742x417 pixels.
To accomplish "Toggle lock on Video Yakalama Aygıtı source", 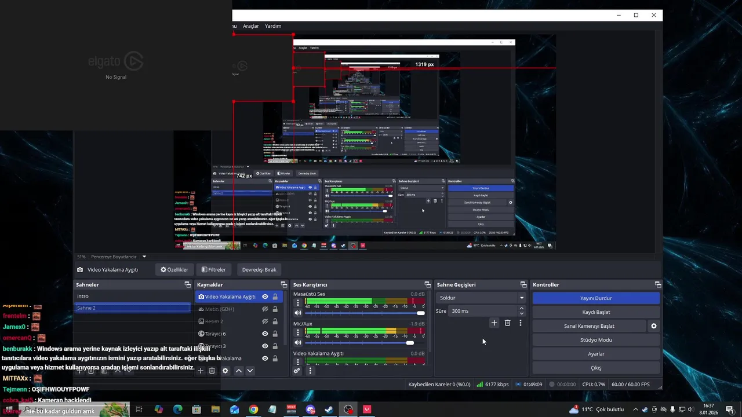I will tap(275, 297).
